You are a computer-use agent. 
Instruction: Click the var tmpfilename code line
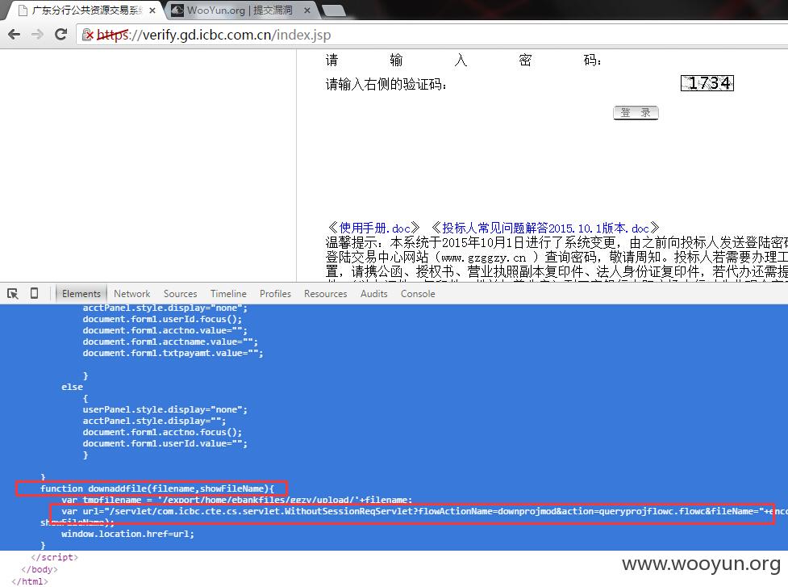[236, 500]
